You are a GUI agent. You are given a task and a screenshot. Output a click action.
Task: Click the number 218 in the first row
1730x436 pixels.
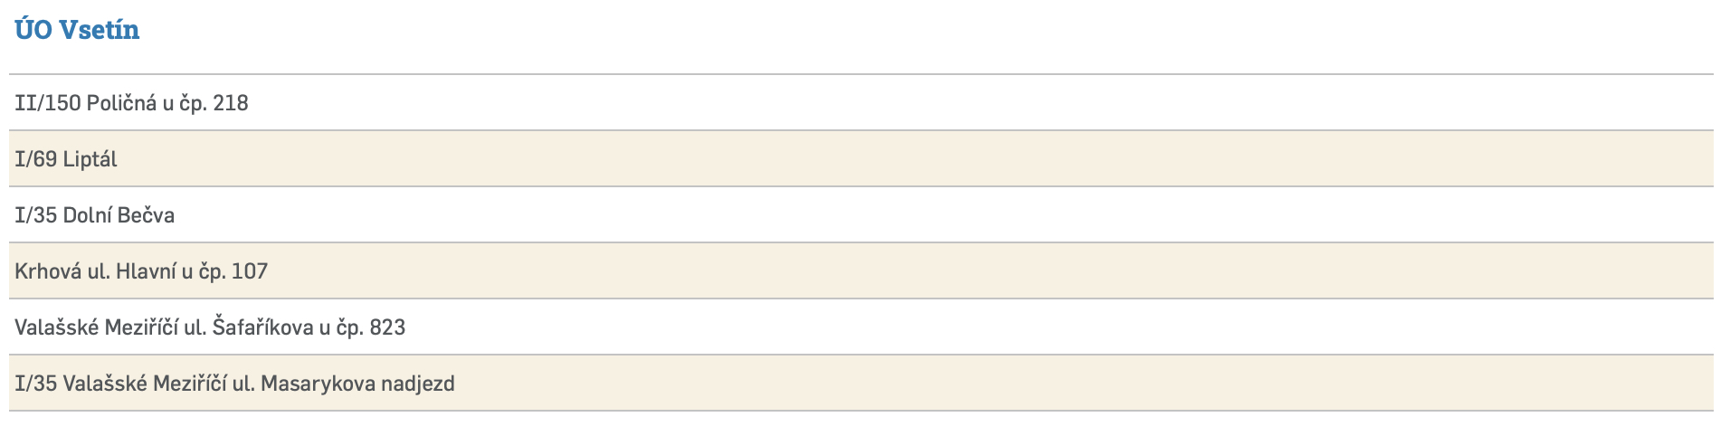[x=231, y=103]
